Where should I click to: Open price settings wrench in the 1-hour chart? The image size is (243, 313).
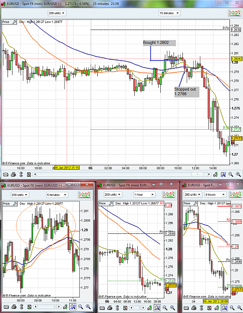pyautogui.click(x=111, y=204)
